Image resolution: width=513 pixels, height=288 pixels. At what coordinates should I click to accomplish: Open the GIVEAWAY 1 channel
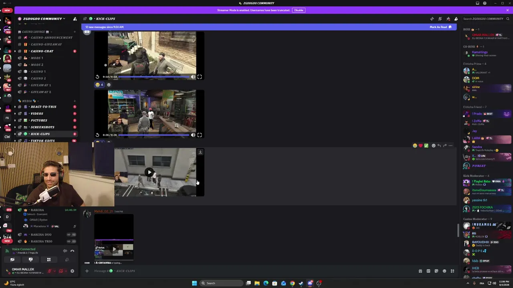point(47,85)
